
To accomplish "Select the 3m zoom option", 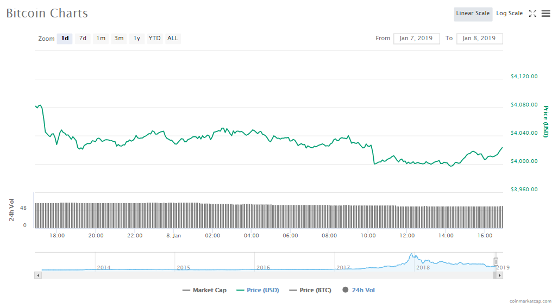I will tap(119, 39).
